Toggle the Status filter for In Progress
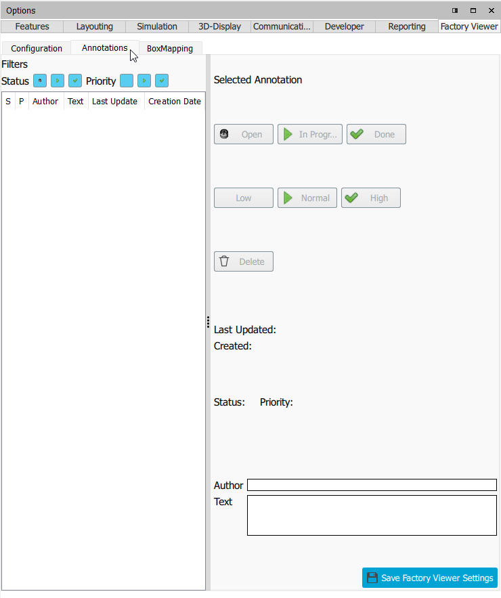Screen dimensions: 501x598 click(58, 81)
